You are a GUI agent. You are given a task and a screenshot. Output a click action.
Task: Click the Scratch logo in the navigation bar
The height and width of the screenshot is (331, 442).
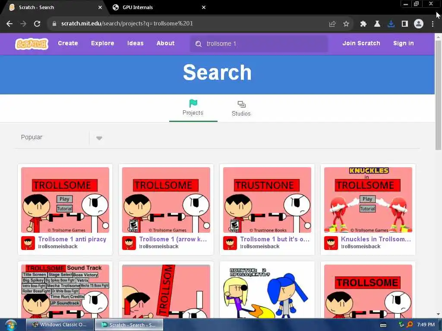tap(32, 44)
